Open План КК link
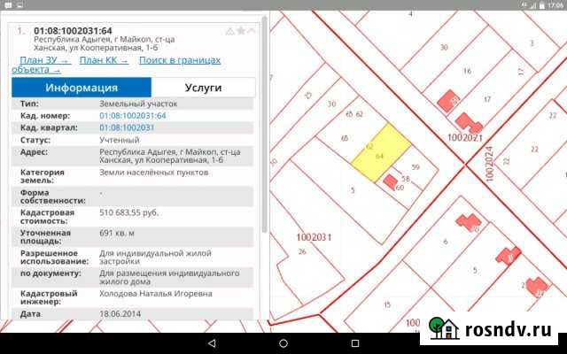The height and width of the screenshot is (354, 567). (104, 60)
